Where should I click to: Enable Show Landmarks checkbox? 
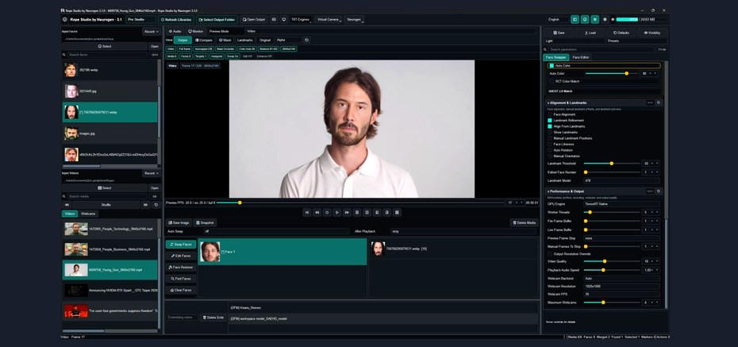(550, 133)
